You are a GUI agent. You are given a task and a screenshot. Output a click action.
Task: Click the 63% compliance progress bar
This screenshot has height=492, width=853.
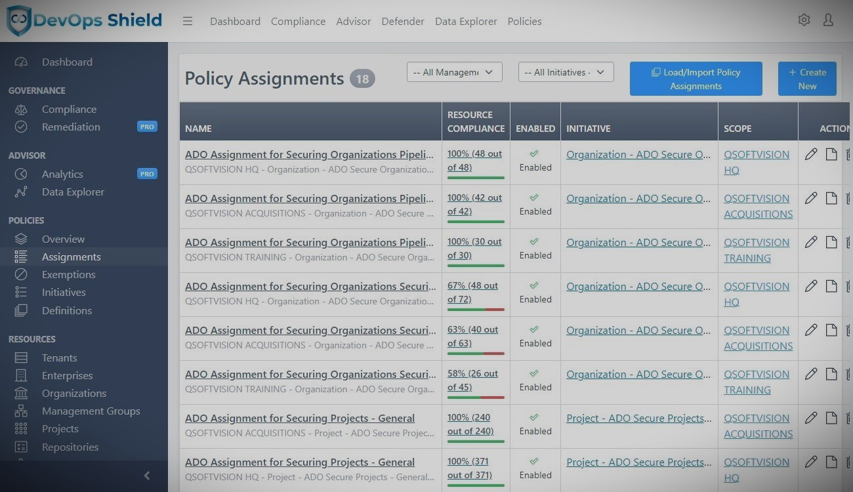click(x=476, y=354)
